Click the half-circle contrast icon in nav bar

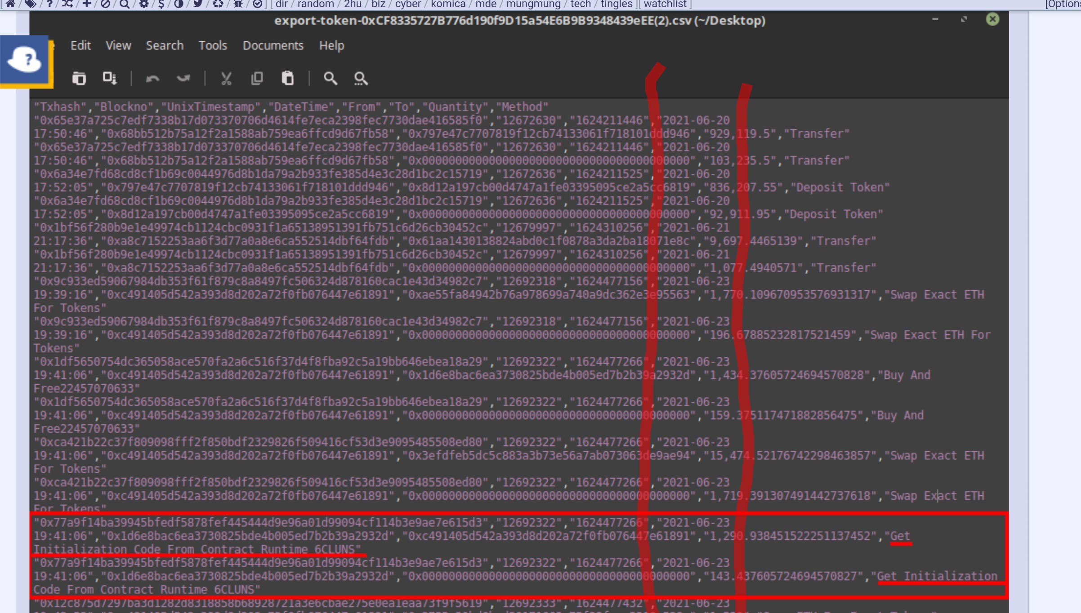(x=179, y=4)
